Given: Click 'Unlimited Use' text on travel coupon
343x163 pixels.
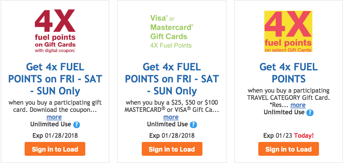Looking at the screenshot, I should pyautogui.click(x=284, y=112).
